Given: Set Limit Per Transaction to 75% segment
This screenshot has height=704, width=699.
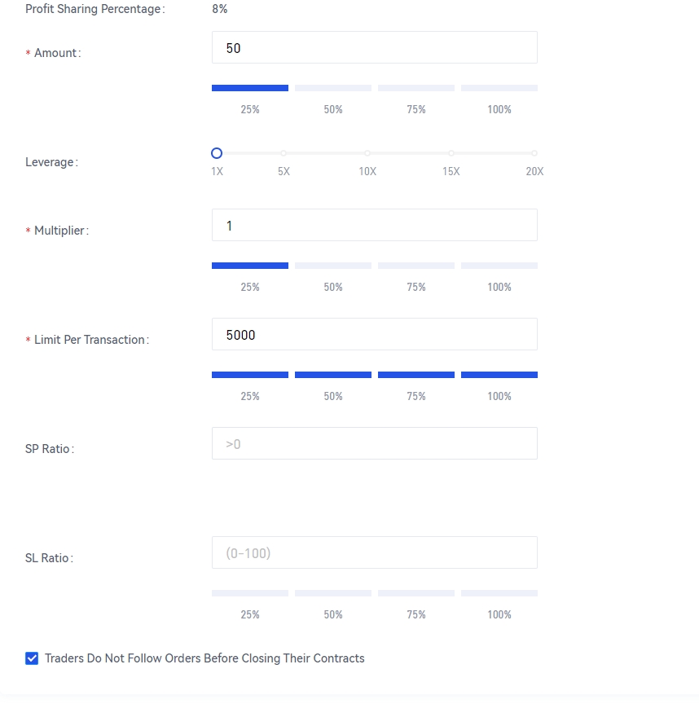Looking at the screenshot, I should click(416, 375).
